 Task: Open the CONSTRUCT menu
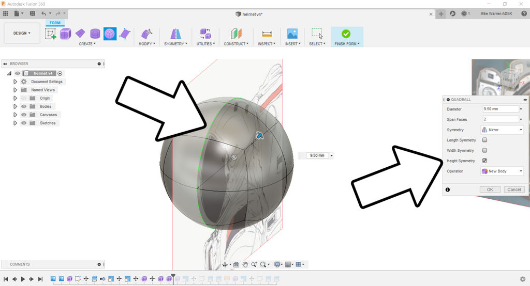[236, 44]
